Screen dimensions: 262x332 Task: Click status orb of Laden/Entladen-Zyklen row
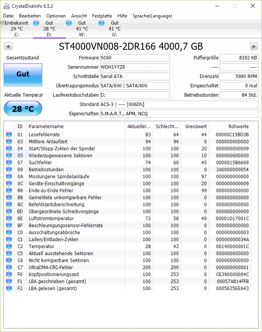[9, 239]
